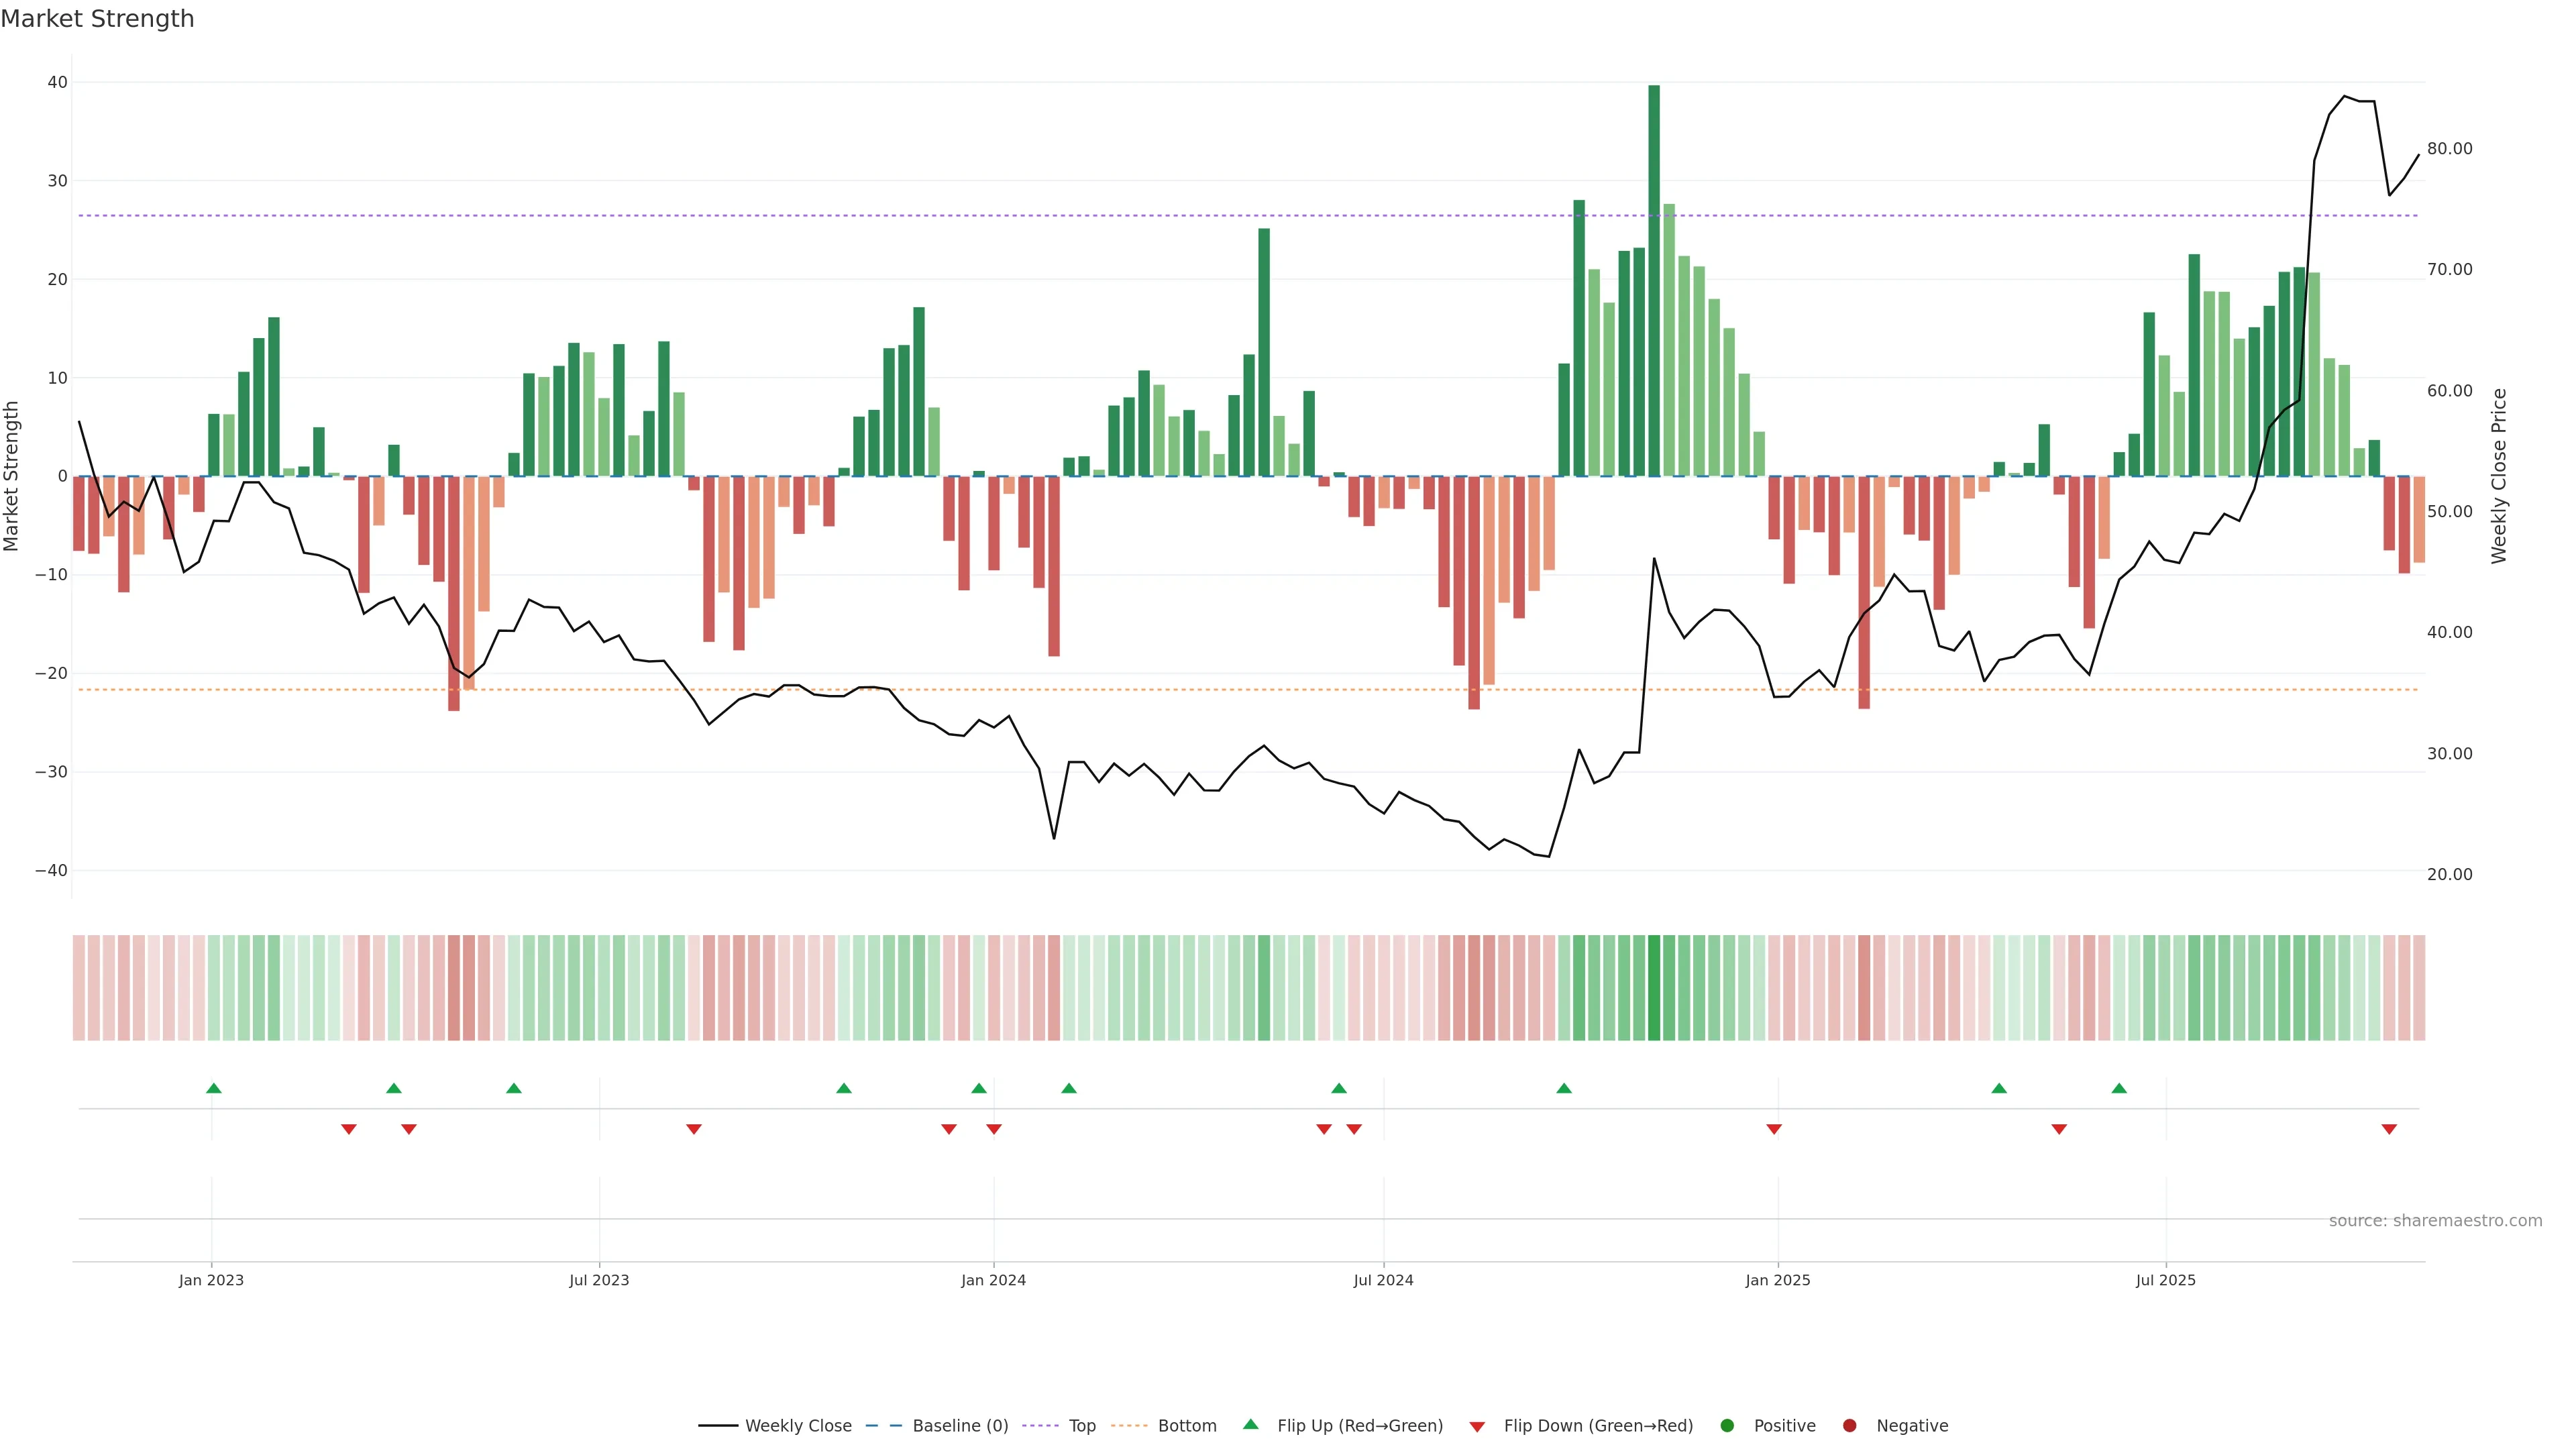Click the Weekly Close Price axis title
The image size is (2576, 1449).
[x=2499, y=476]
